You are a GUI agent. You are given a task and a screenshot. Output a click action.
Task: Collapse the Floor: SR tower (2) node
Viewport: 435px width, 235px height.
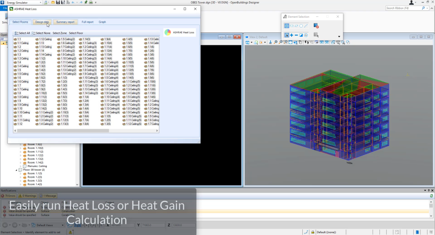[16, 170]
